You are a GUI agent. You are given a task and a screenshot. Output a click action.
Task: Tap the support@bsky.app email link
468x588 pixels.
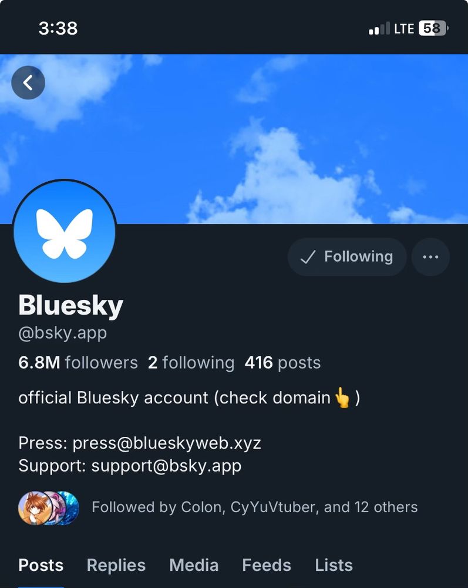coord(166,466)
